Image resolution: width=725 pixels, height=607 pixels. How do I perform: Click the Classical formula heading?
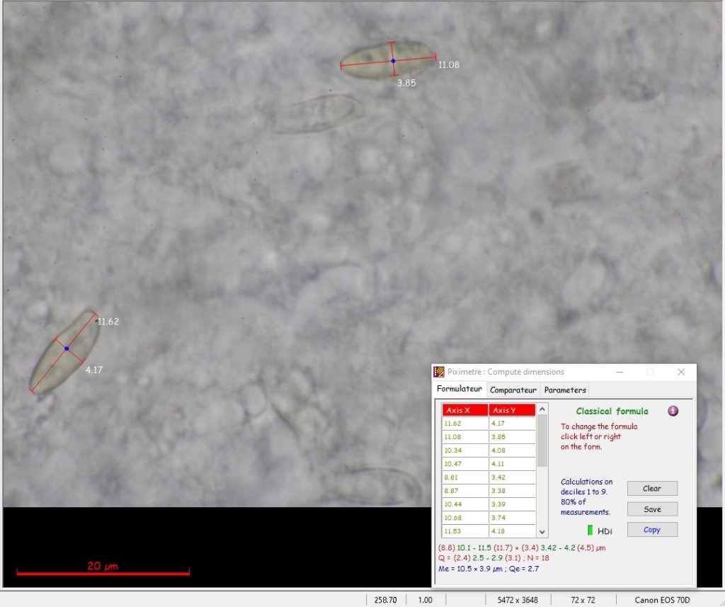tap(612, 412)
